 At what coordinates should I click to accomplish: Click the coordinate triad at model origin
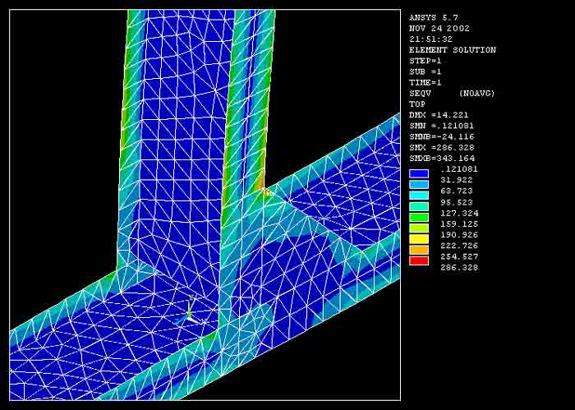pyautogui.click(x=190, y=311)
